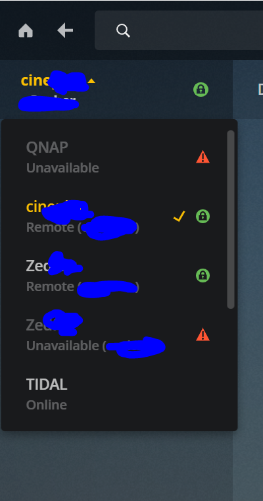Click the server list scrollbar thumb
263x501 pixels.
(231, 219)
